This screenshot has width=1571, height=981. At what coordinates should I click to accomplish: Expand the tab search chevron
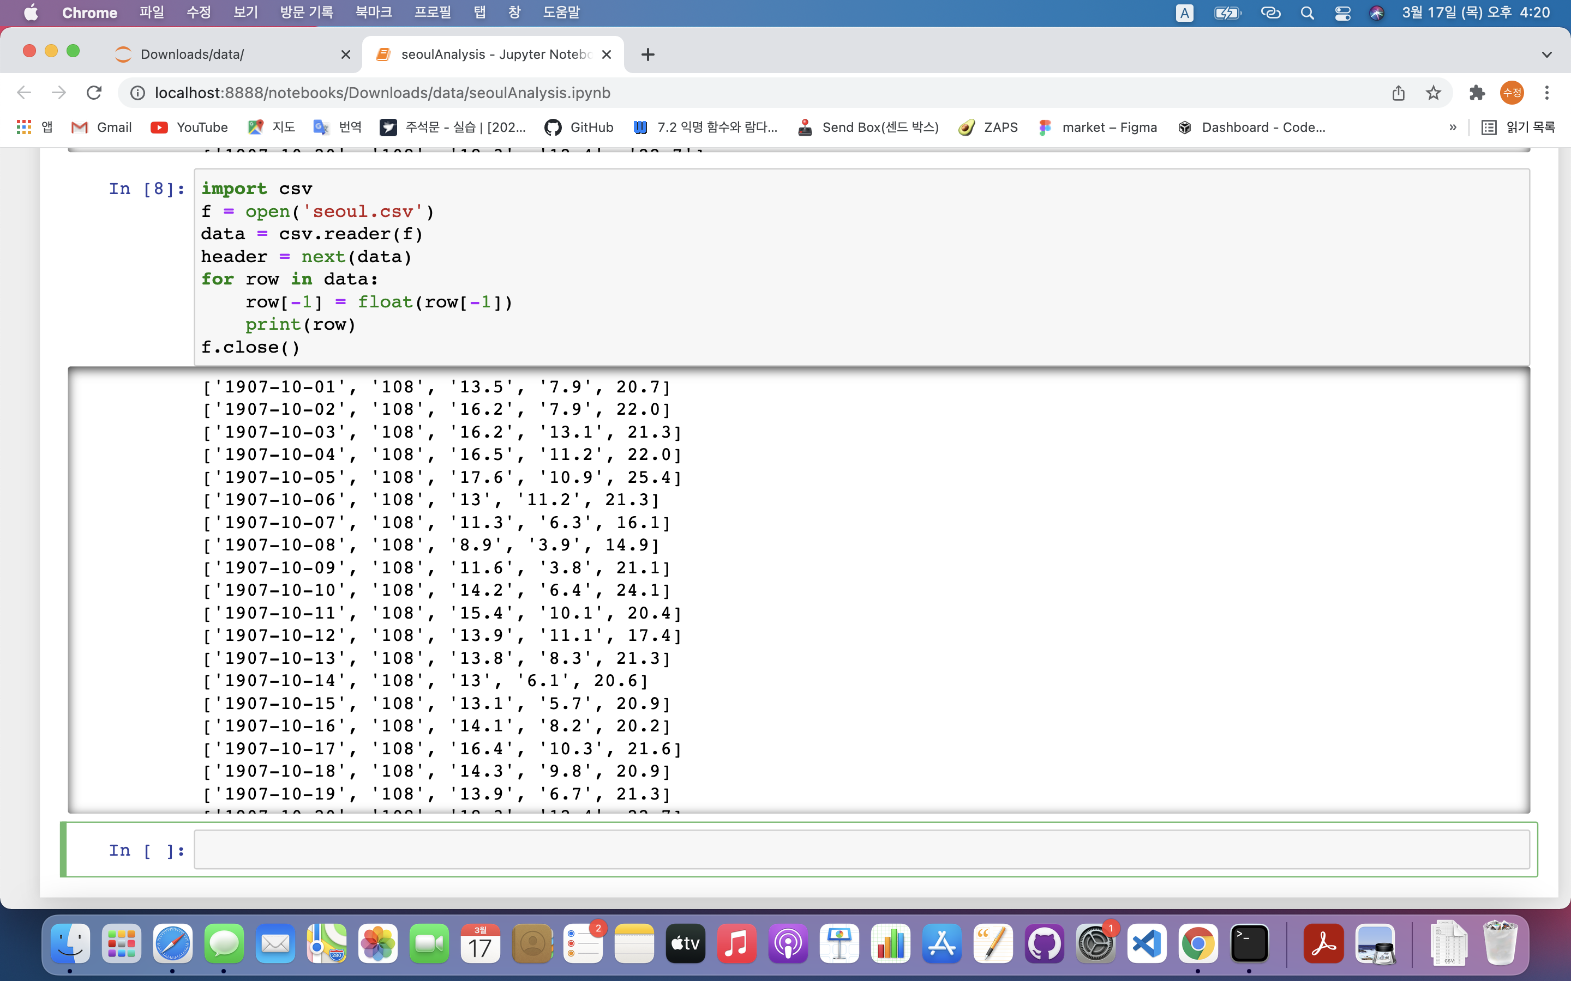pyautogui.click(x=1546, y=55)
